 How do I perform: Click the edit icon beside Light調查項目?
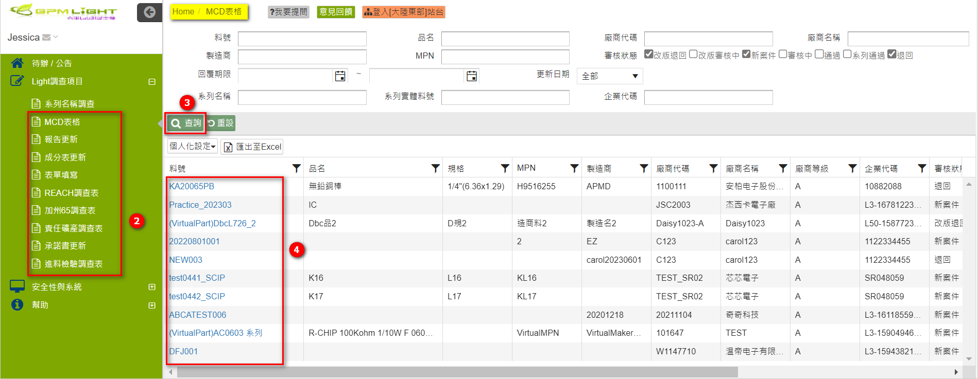[18, 81]
